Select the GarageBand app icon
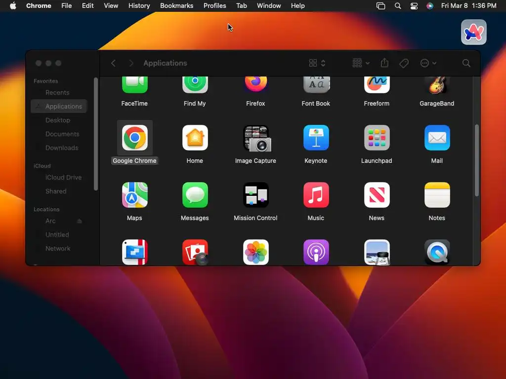Image resolution: width=506 pixels, height=379 pixels. point(437,85)
